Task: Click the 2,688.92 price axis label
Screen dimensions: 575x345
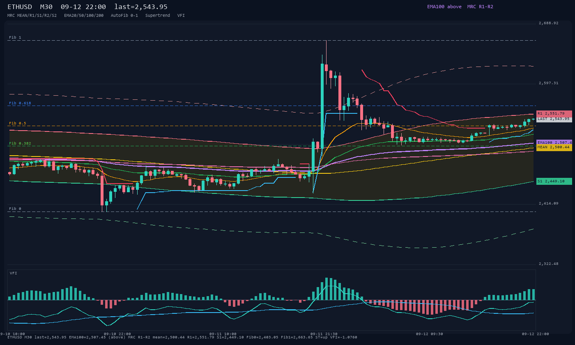Action: (x=549, y=23)
